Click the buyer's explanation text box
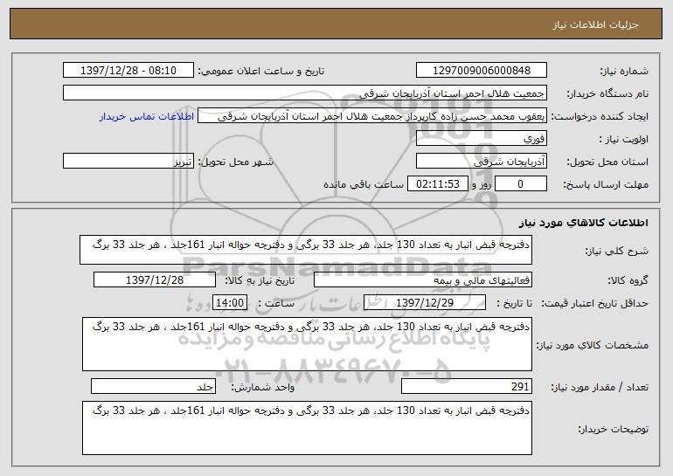This screenshot has height=476, width=673. pyautogui.click(x=307, y=428)
